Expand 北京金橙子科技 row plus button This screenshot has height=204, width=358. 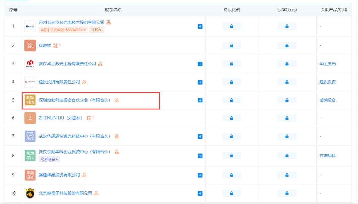200,193
